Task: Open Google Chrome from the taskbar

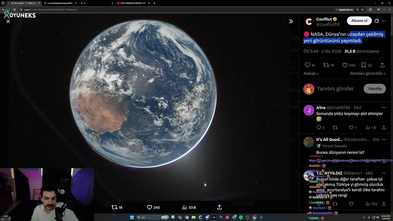Action: (x=187, y=217)
